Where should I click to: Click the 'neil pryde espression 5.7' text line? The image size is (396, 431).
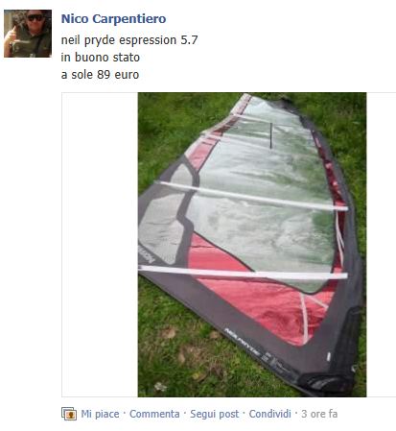click(129, 40)
